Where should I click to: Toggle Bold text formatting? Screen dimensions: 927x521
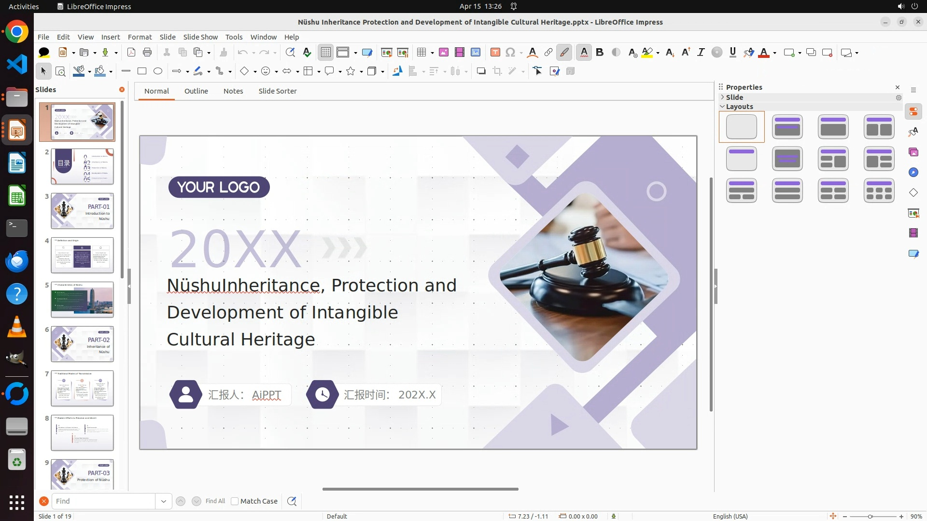(x=600, y=53)
